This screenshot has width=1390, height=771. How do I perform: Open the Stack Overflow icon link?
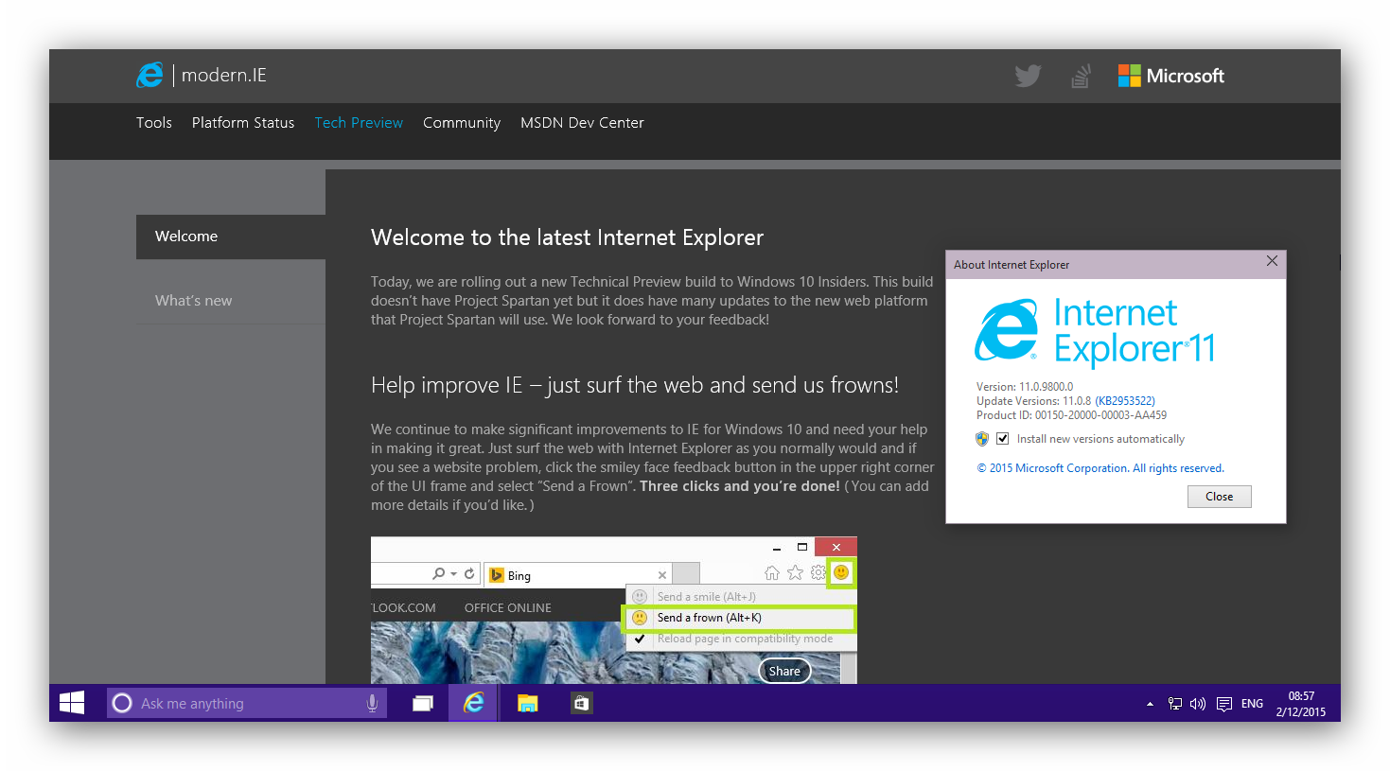coord(1081,76)
